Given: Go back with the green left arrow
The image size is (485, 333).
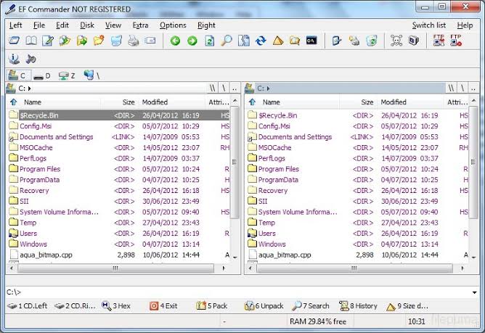Looking at the screenshot, I should point(176,41).
